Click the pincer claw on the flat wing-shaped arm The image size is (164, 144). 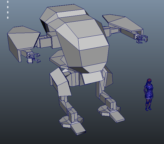tap(142, 39)
